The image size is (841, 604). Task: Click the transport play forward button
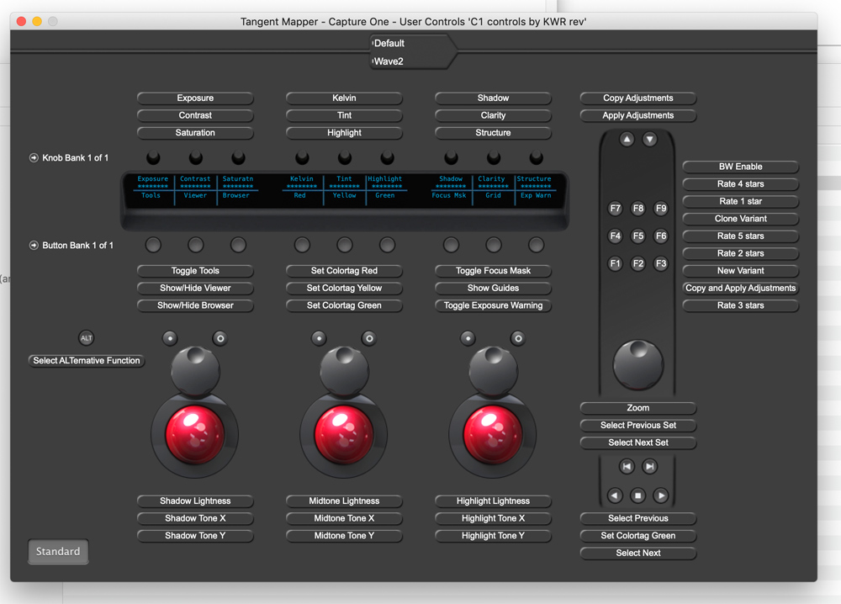pos(661,496)
